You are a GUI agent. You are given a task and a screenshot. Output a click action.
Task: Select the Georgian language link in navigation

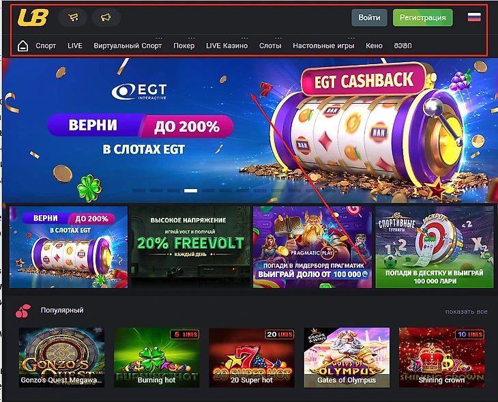coord(402,46)
